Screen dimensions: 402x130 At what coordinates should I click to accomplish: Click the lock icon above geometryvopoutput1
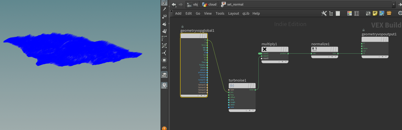pyautogui.click(x=364, y=30)
